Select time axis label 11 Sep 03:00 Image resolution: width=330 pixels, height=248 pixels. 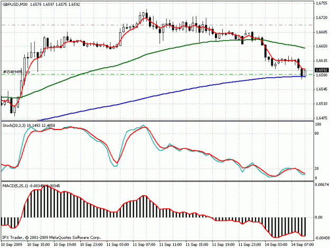pyautogui.click(x=118, y=245)
